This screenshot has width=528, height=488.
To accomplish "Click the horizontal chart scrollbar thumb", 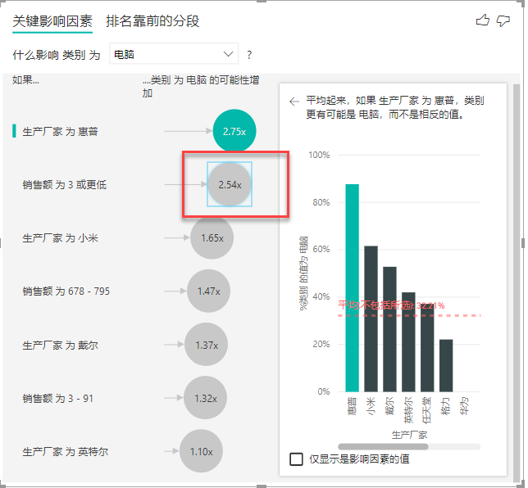I will (x=383, y=446).
